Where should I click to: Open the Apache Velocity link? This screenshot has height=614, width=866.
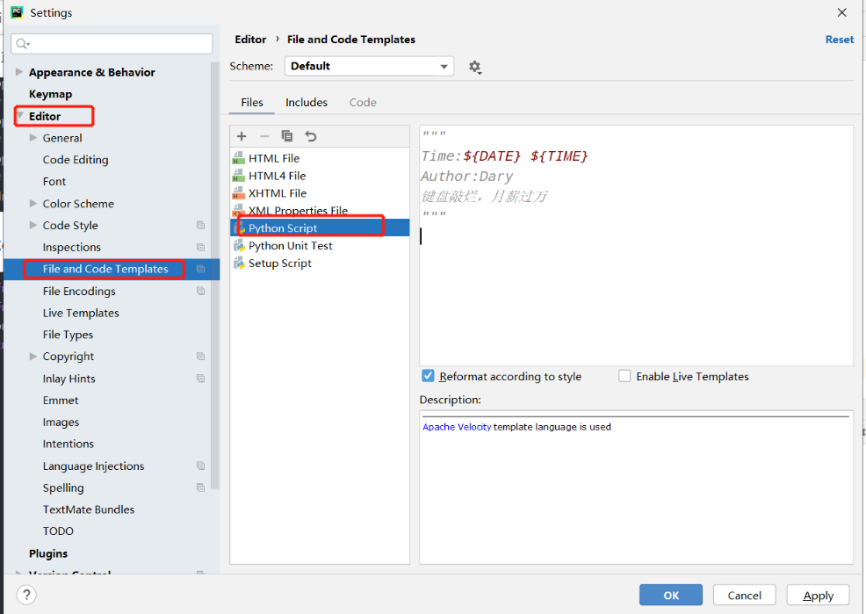point(457,427)
